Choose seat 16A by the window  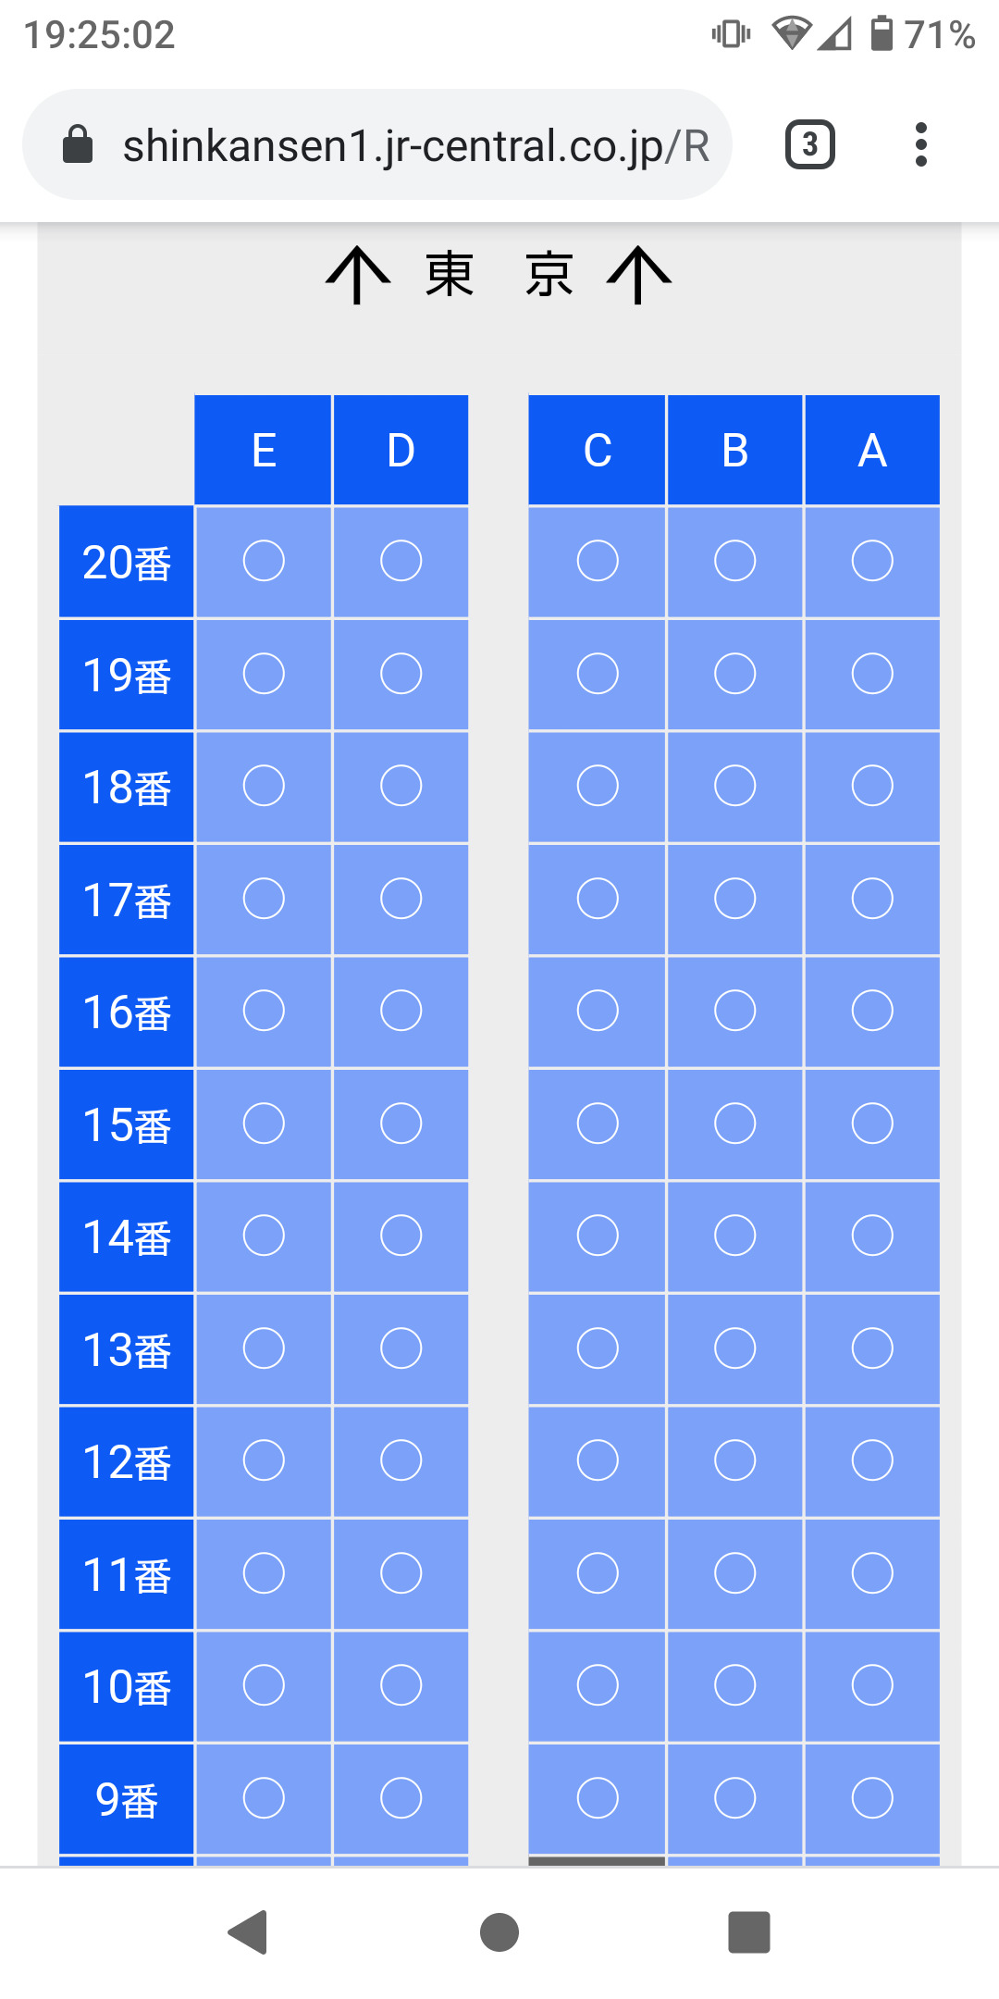point(872,1011)
